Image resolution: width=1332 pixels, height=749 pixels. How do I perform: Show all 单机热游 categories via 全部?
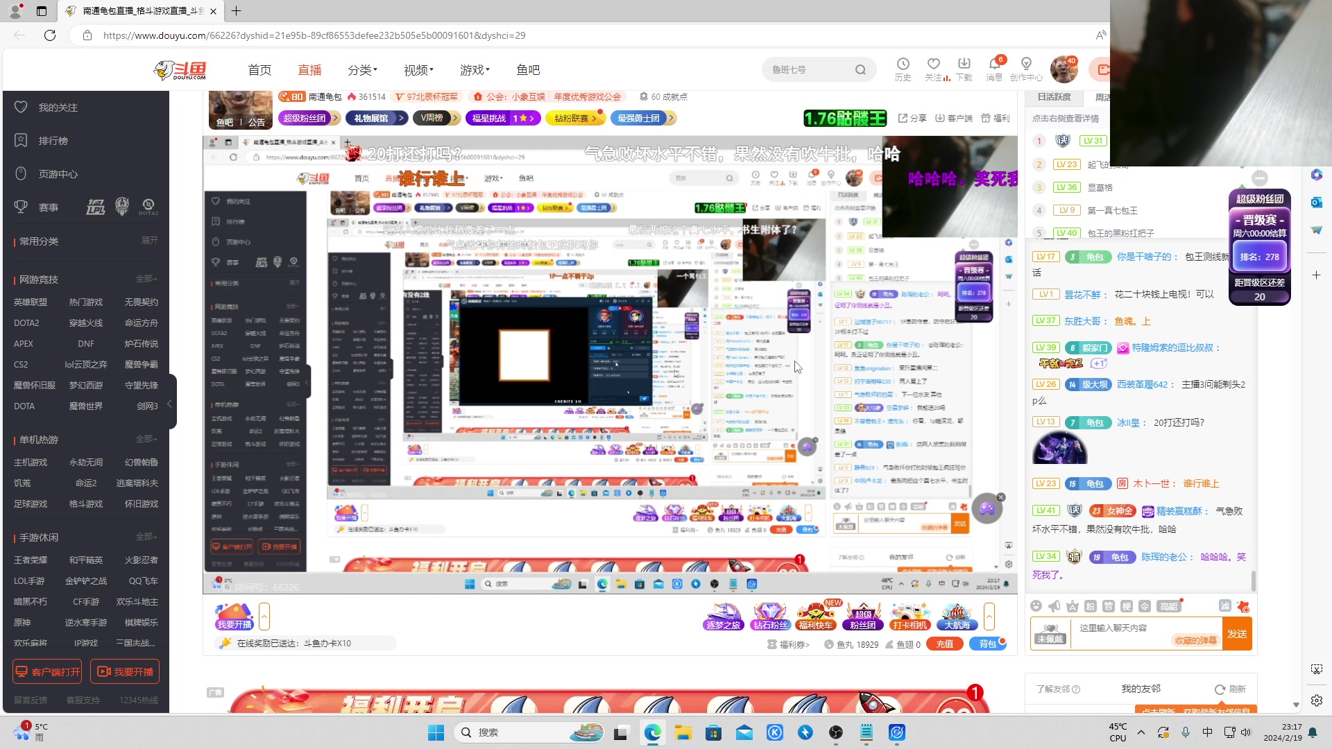[x=146, y=439]
